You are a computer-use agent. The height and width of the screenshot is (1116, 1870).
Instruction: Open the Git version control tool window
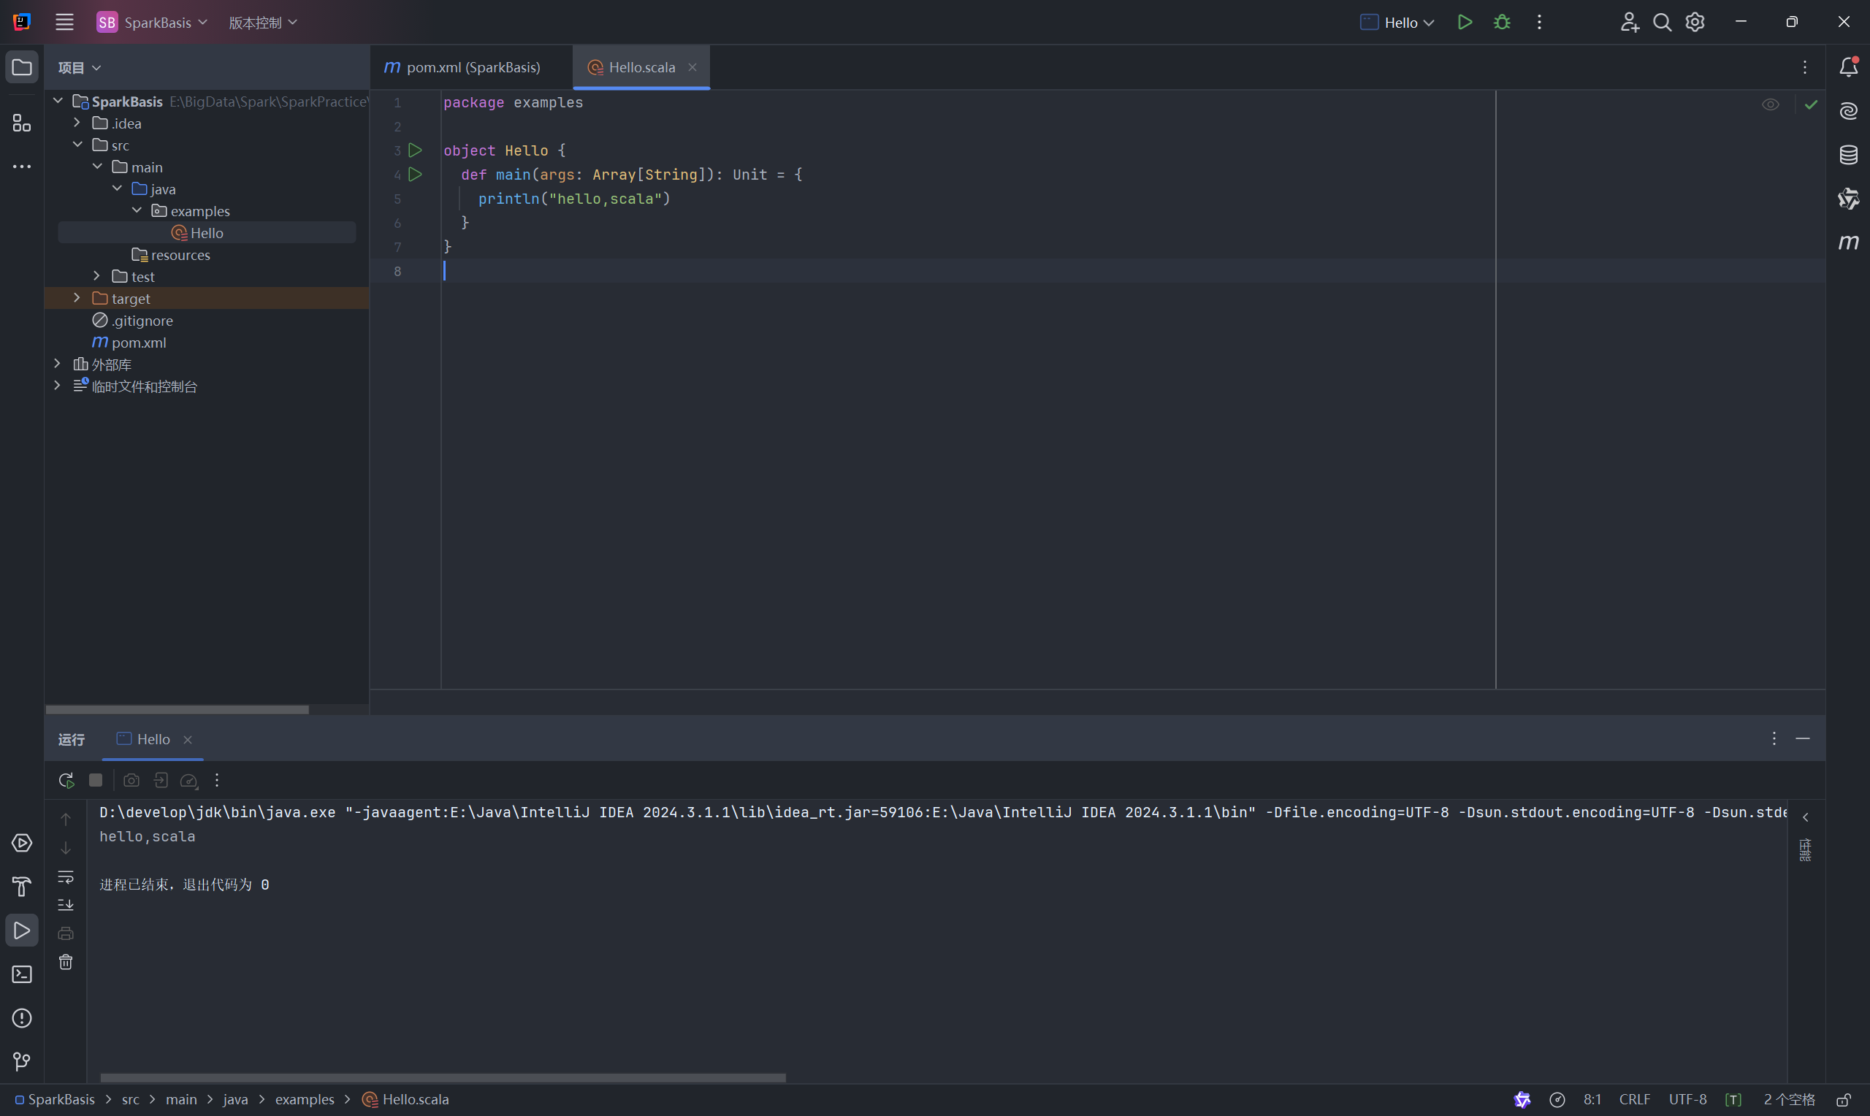pyautogui.click(x=22, y=1062)
